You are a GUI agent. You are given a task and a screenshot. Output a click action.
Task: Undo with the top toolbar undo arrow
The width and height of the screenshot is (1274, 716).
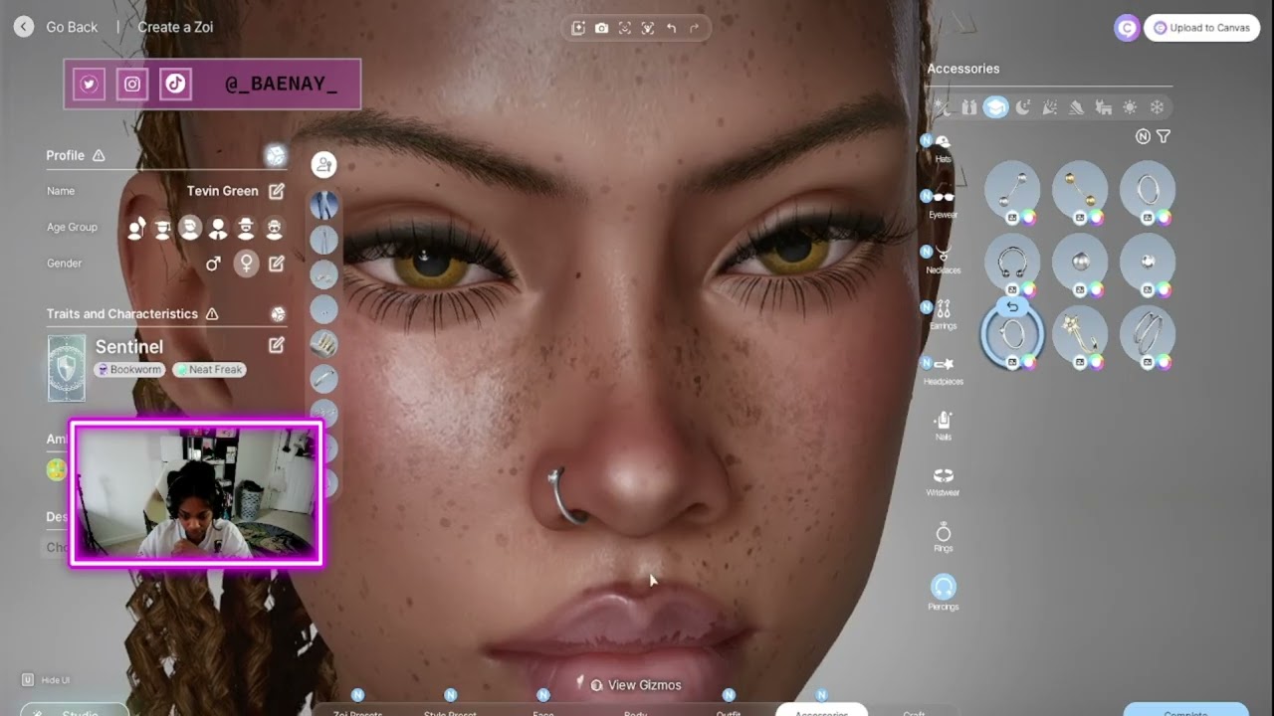click(671, 28)
